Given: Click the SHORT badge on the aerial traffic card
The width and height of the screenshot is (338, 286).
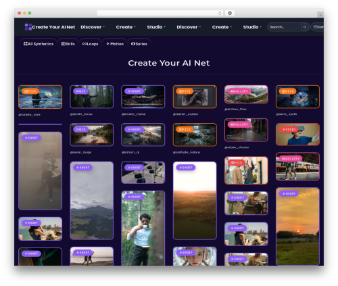Looking at the screenshot, I should pos(135,168).
